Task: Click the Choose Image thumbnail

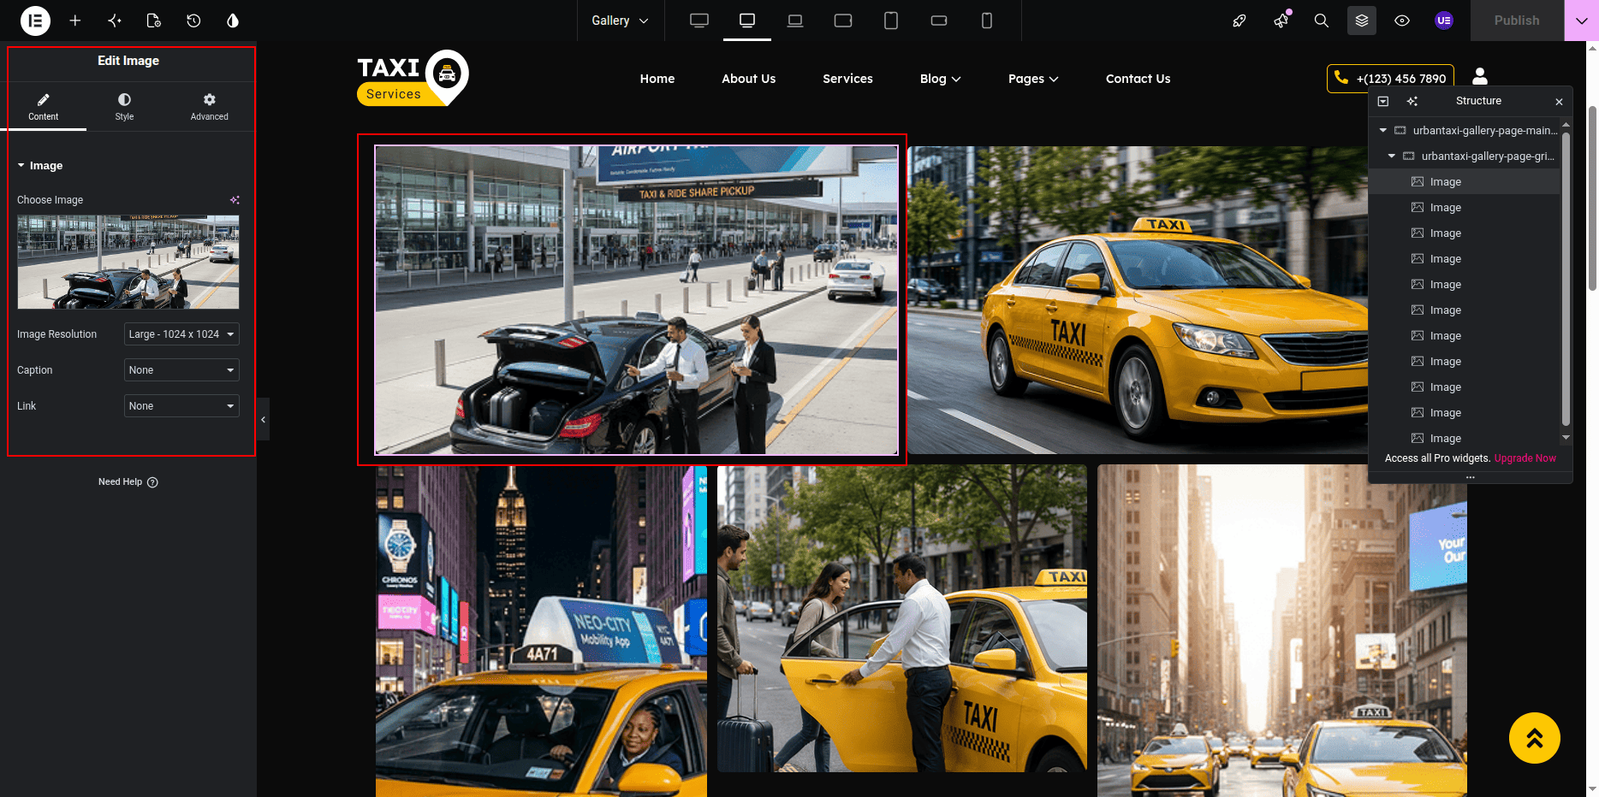Action: (128, 262)
